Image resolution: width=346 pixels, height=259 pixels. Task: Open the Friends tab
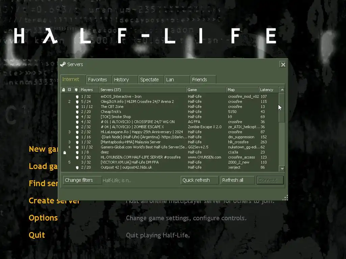pos(203,80)
